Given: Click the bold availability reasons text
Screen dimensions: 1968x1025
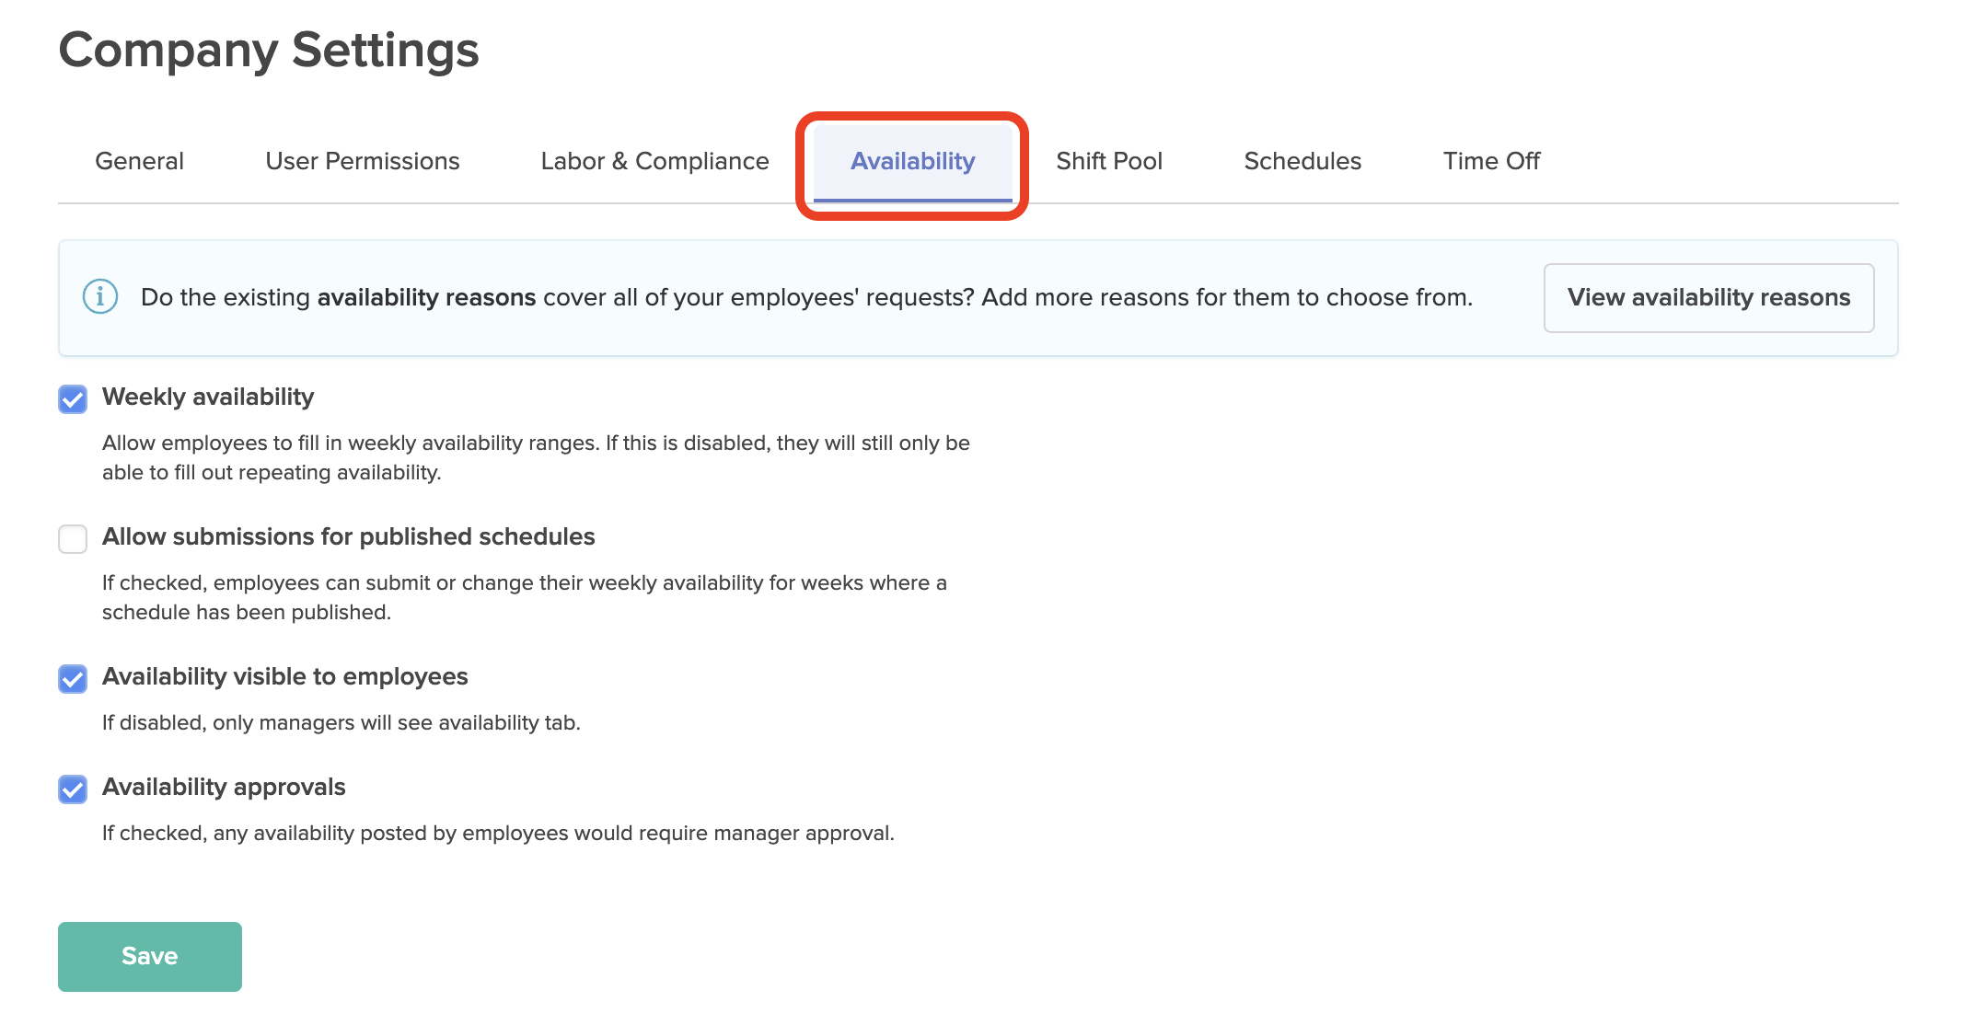Looking at the screenshot, I should click(x=427, y=297).
